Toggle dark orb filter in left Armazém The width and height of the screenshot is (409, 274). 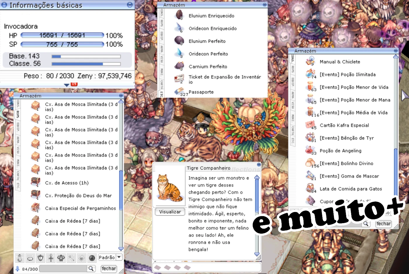point(92,258)
